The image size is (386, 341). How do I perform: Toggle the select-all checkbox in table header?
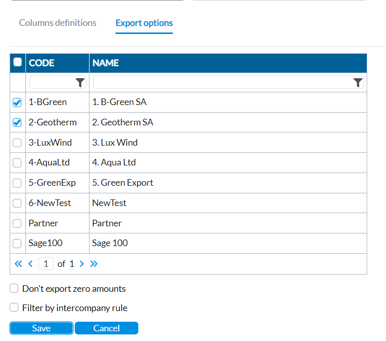[x=17, y=62]
